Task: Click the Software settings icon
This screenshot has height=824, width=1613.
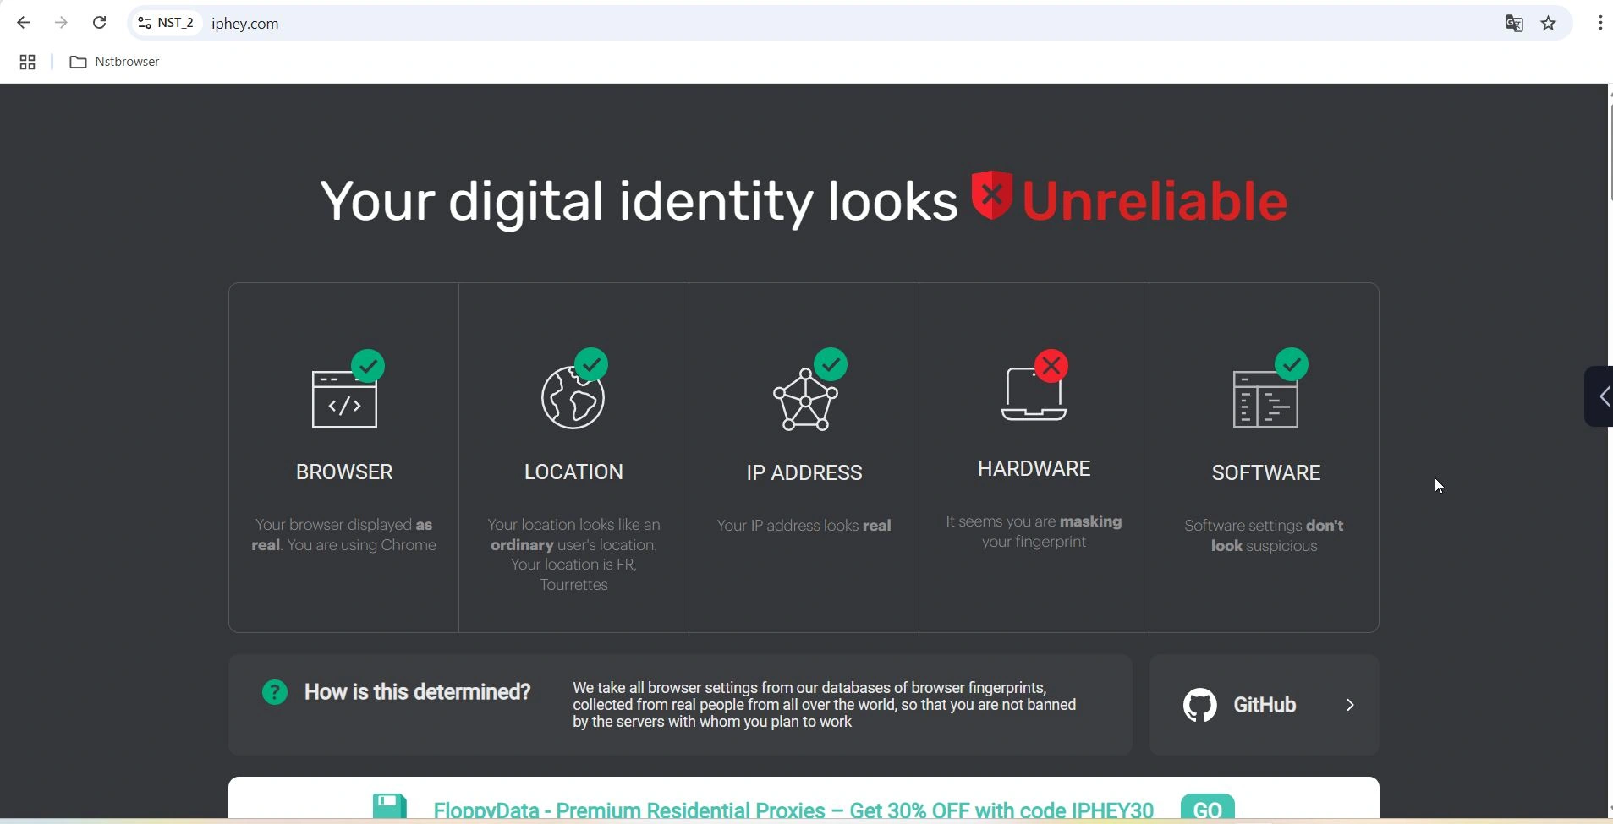Action: point(1265,400)
